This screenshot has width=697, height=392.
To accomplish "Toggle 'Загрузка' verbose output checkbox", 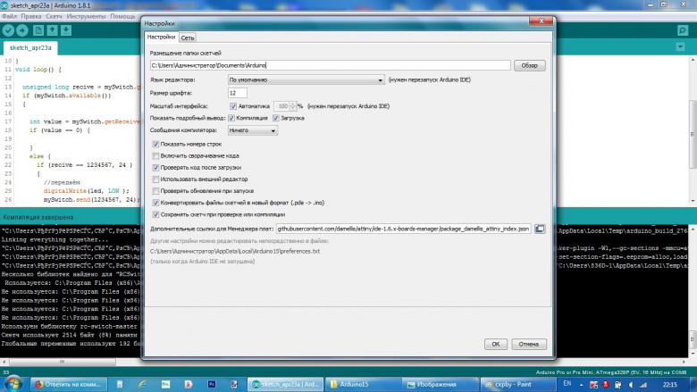I will tap(275, 118).
